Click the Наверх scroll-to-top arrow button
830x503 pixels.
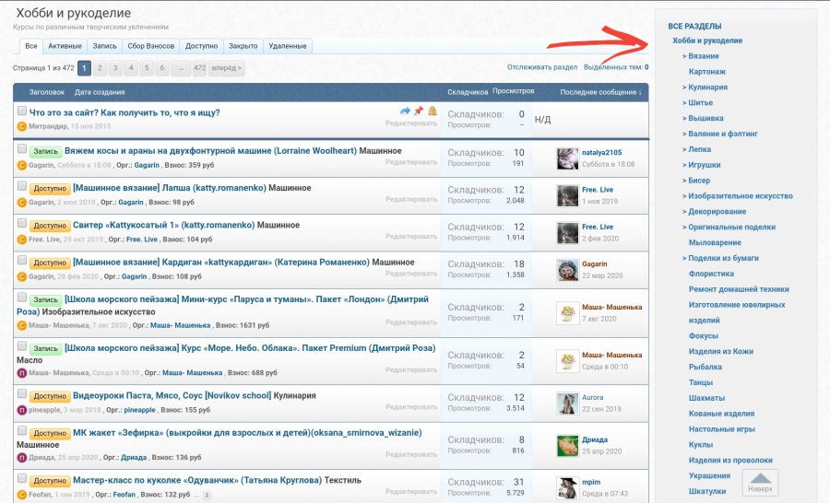[x=761, y=481]
